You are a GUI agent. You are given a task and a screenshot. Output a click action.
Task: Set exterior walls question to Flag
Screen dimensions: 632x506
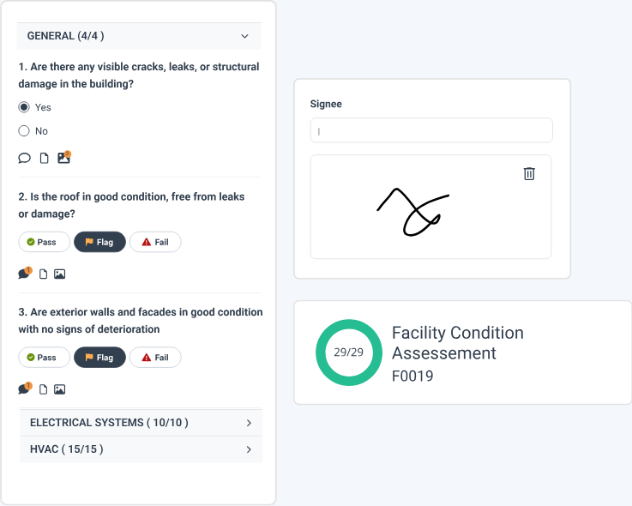click(x=99, y=358)
